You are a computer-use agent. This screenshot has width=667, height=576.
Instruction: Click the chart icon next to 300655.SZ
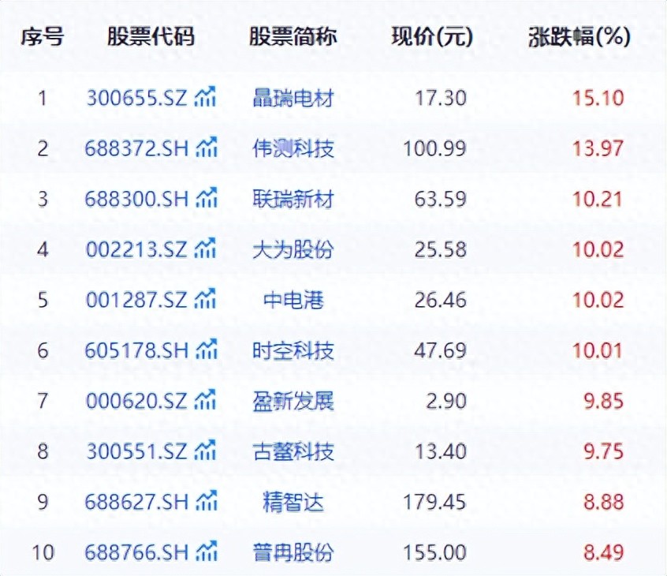(x=207, y=98)
